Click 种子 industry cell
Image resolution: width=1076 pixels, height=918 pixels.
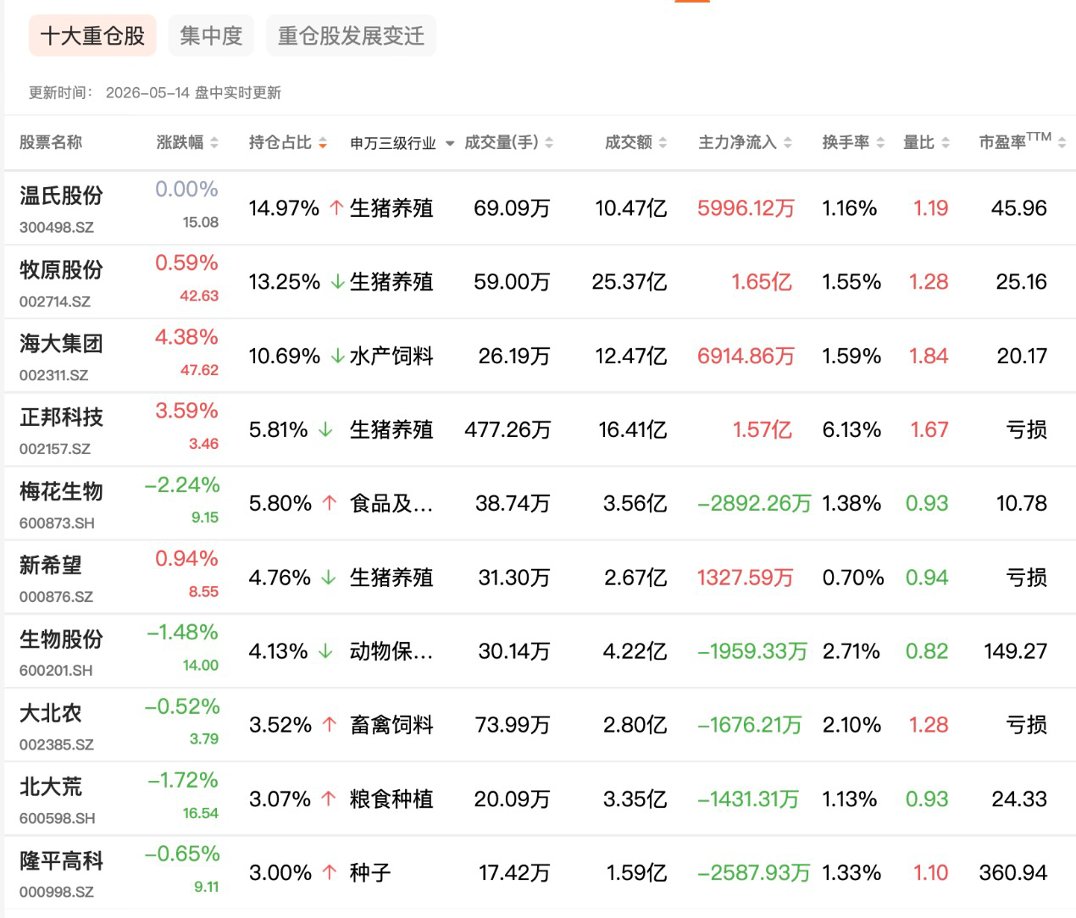coord(370,873)
